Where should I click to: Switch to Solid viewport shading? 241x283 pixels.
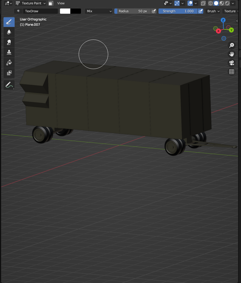tap(216, 3)
